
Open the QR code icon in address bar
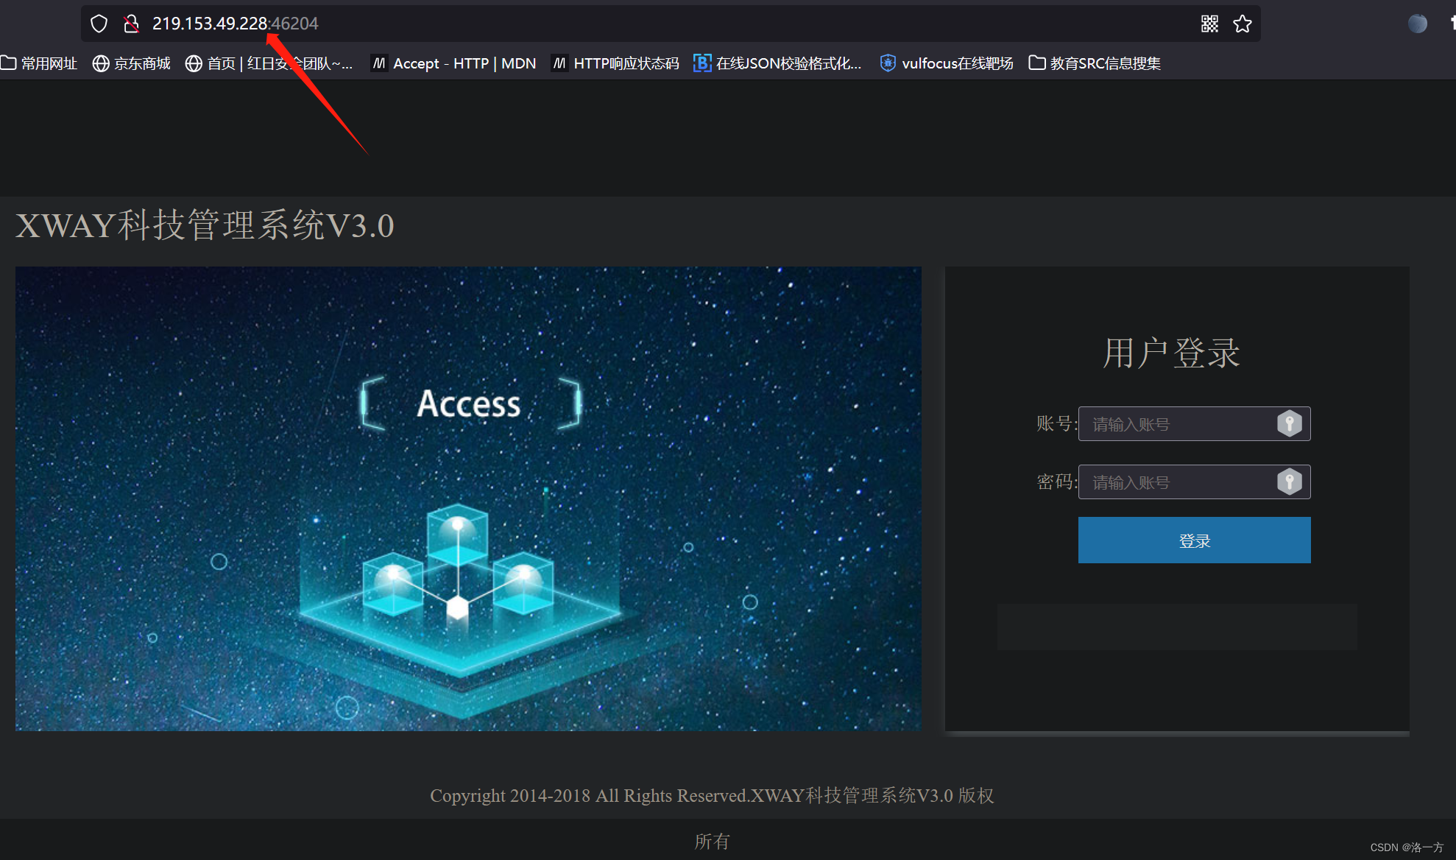tap(1209, 24)
